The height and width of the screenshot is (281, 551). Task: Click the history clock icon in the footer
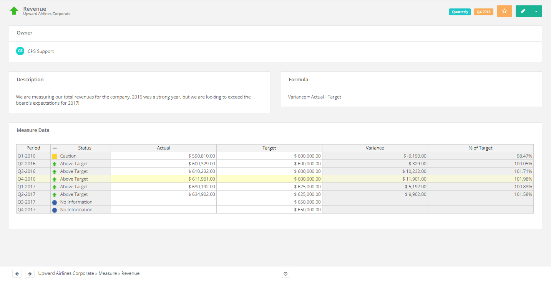coord(285,273)
